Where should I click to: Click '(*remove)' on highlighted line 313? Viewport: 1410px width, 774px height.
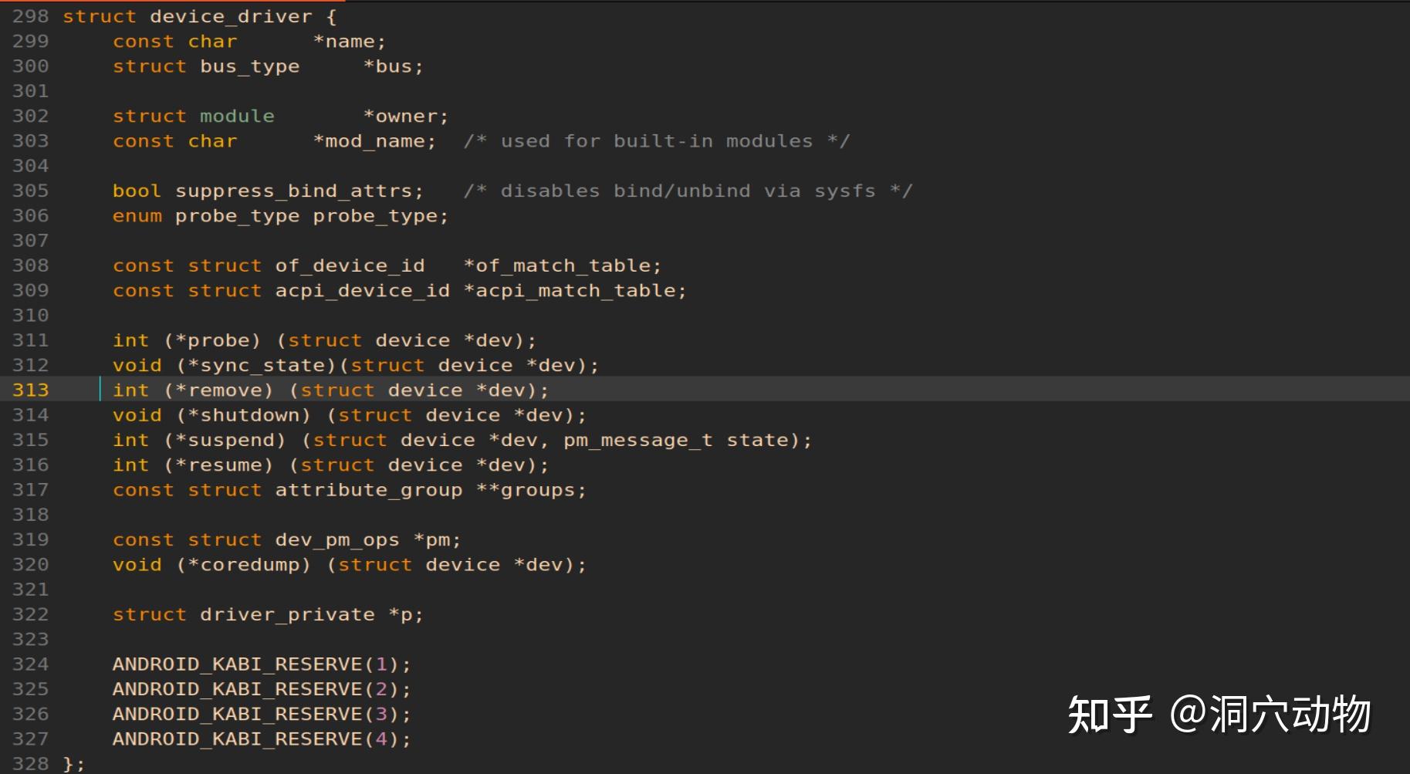[218, 390]
